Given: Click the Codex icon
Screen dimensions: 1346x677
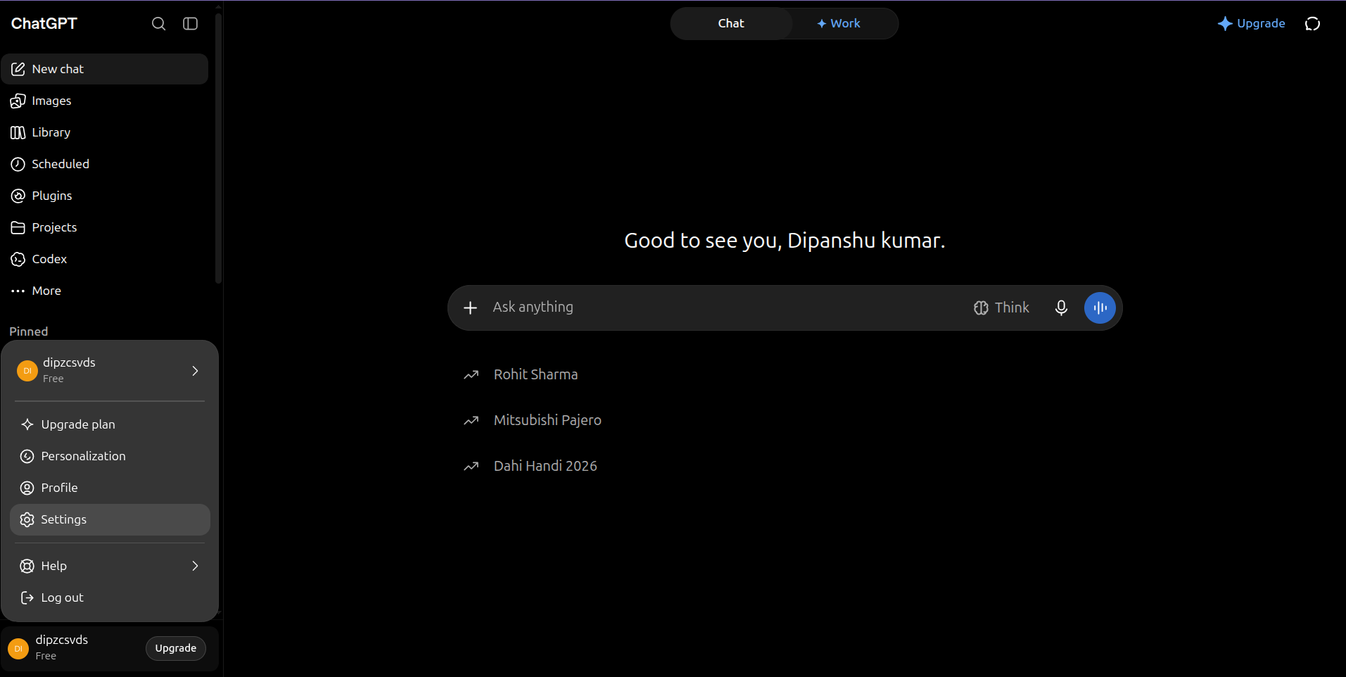Looking at the screenshot, I should click(18, 259).
